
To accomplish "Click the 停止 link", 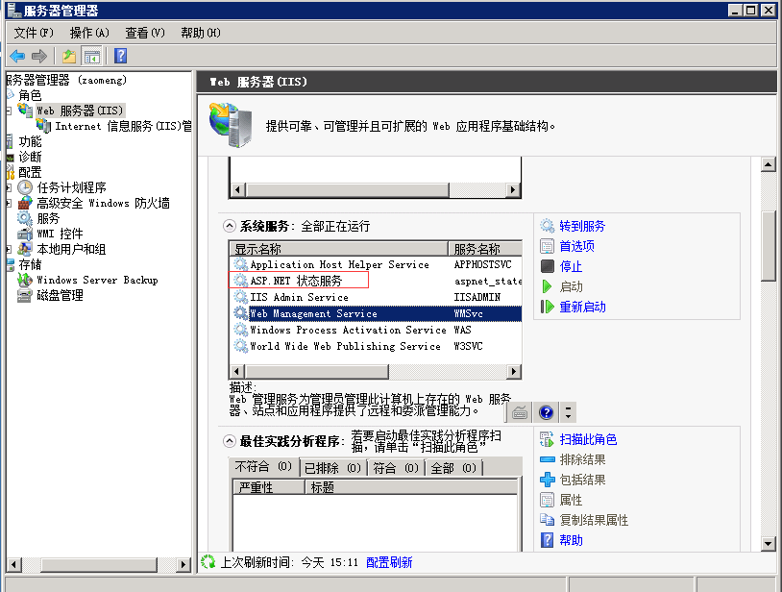I will pyautogui.click(x=571, y=266).
